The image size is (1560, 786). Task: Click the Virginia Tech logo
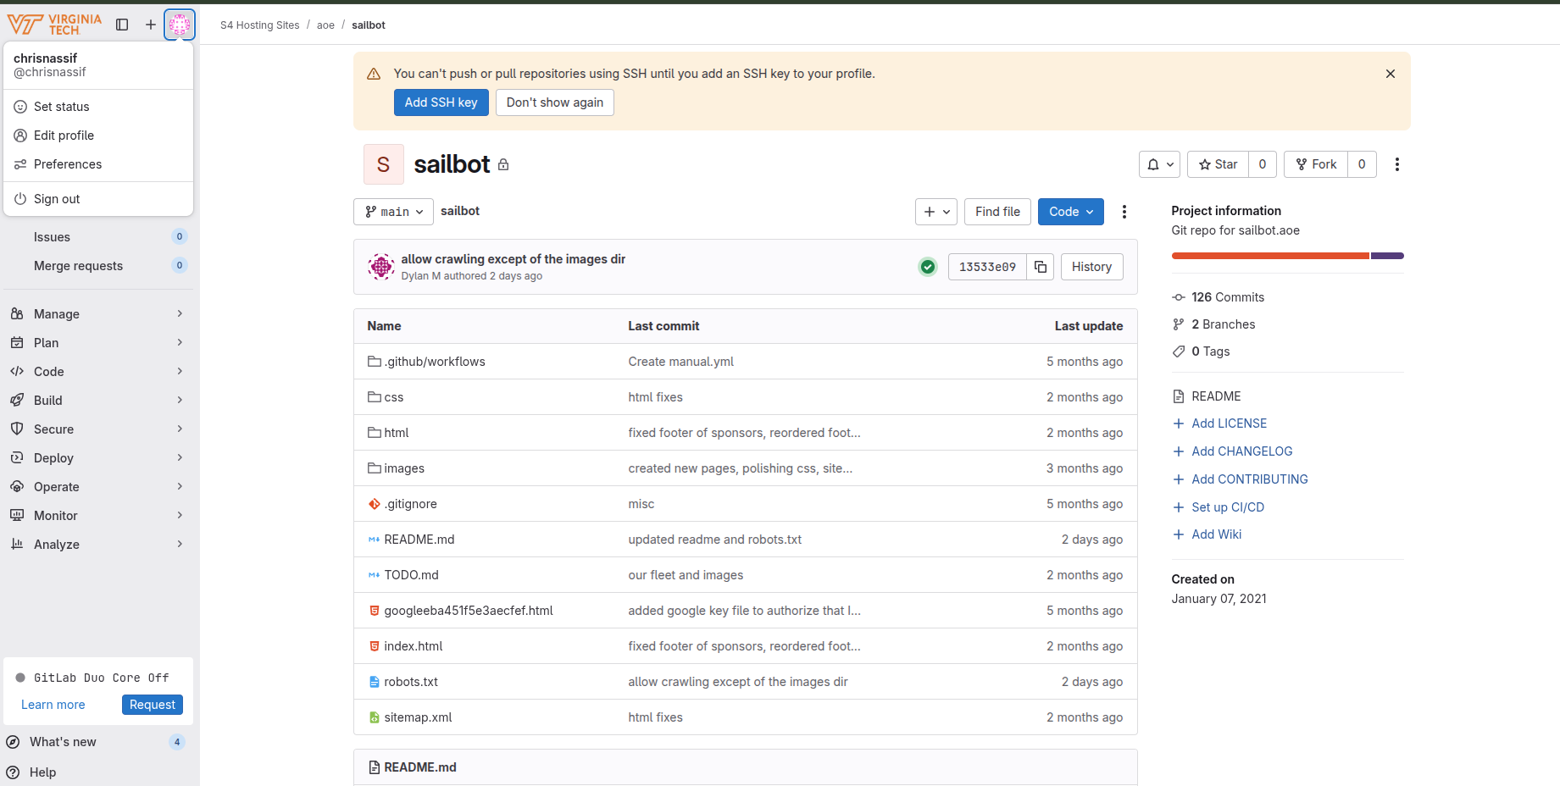54,25
